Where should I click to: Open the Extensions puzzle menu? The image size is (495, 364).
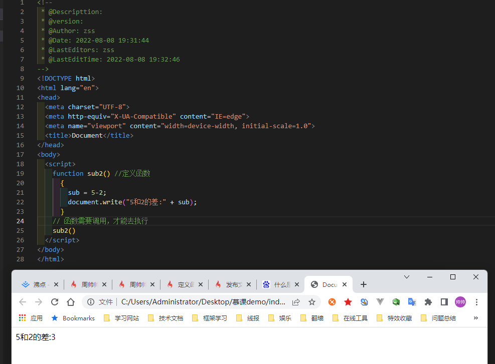[x=428, y=302]
